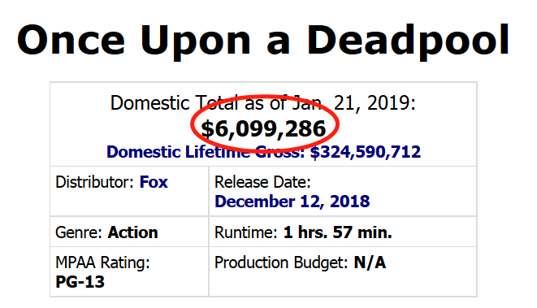Click the Domestic Total as of Jan. 21 text
This screenshot has height=308, width=537.
[x=262, y=102]
